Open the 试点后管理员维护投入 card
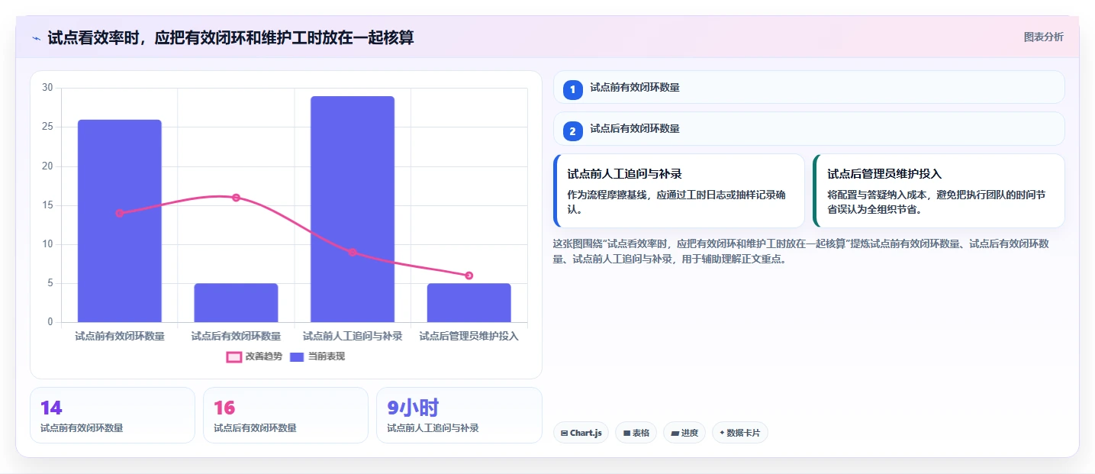Viewport: 1095px width, 474px height. pos(939,191)
